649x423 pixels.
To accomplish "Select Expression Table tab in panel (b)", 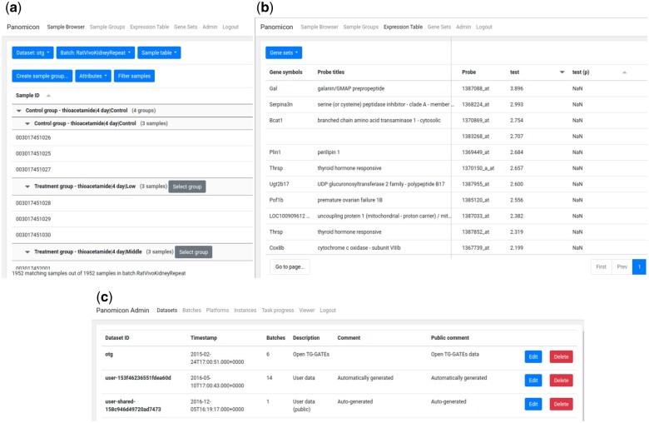I will click(404, 27).
